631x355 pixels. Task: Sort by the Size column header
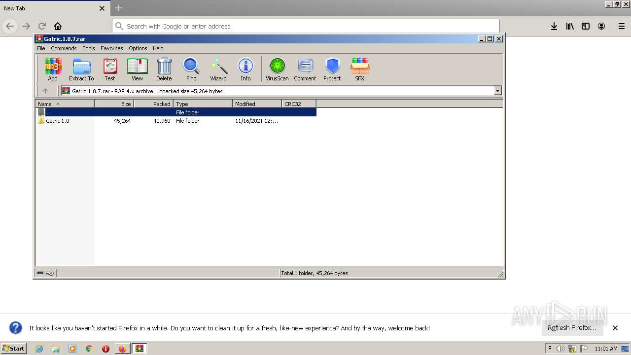[114, 104]
